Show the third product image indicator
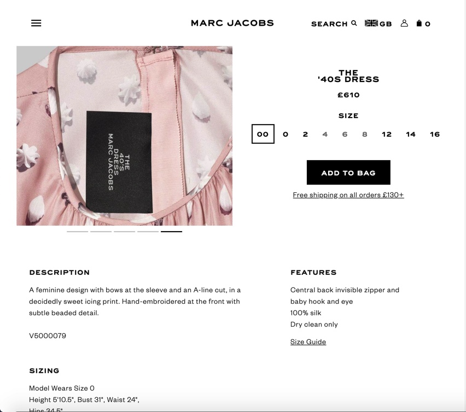 [x=125, y=232]
